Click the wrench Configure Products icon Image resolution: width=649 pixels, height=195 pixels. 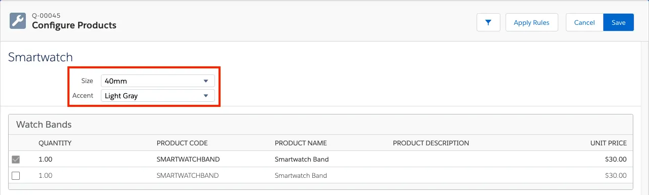point(18,21)
